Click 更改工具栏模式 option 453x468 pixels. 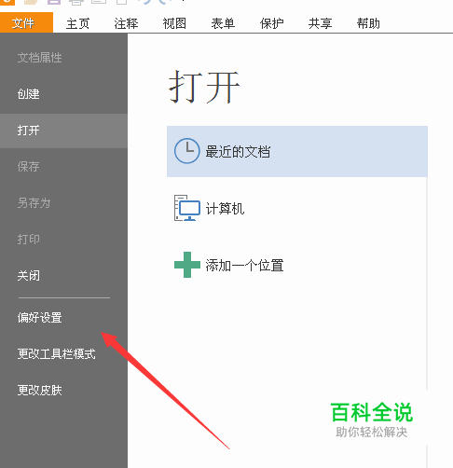[57, 354]
